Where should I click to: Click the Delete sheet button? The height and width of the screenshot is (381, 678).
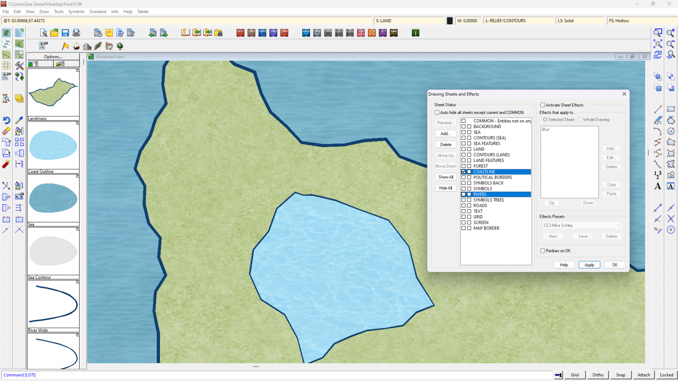[446, 145]
